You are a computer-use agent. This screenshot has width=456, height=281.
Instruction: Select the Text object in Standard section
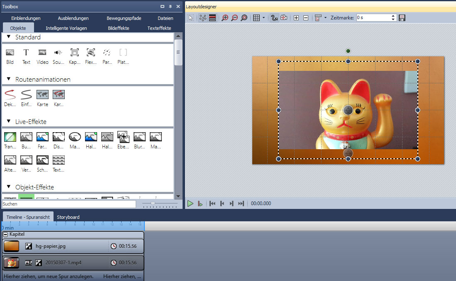26,53
